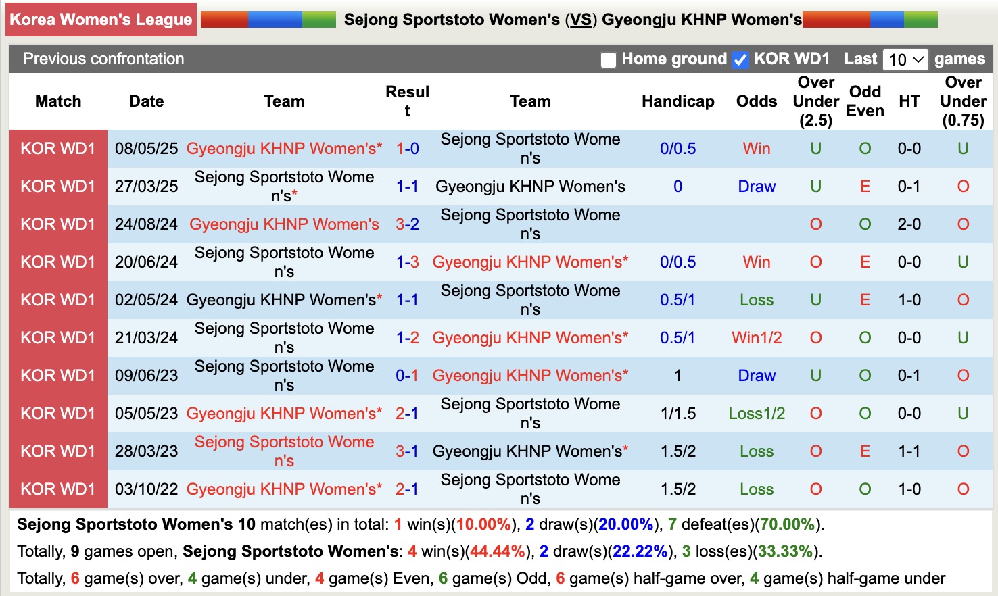Click the left red color bar segment
998x596 pixels.
click(224, 20)
